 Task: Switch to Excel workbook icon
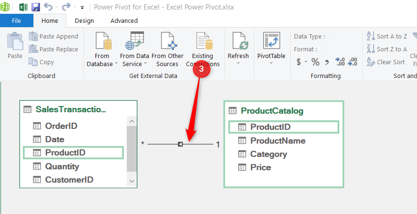[x=23, y=7]
